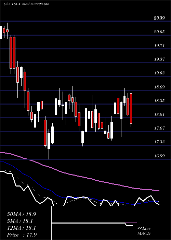
Task: Click the 18.35 price axis label
Action: (x=159, y=101)
